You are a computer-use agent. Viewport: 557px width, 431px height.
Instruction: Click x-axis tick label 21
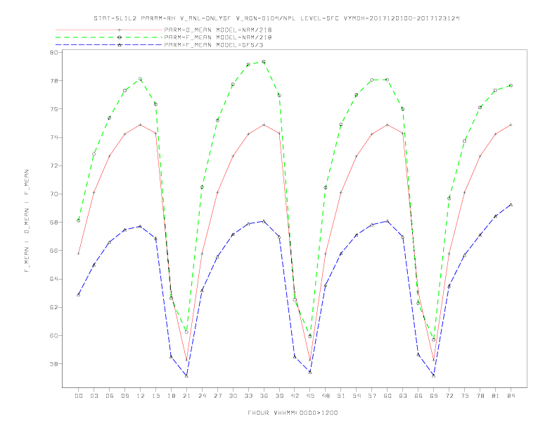click(x=186, y=396)
